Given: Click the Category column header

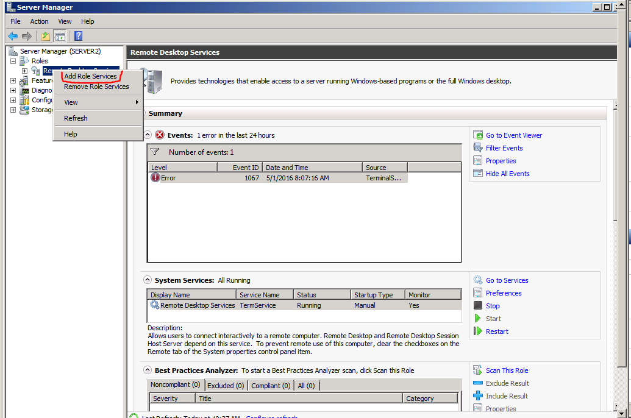Looking at the screenshot, I should point(430,398).
